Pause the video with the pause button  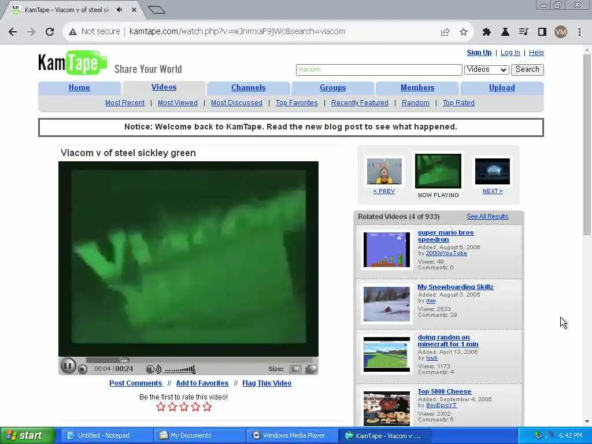68,366
